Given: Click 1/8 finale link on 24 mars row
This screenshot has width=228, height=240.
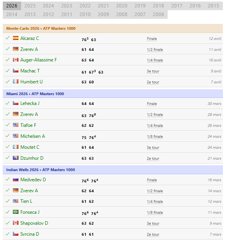Looking at the screenshot, I should (x=155, y=137).
